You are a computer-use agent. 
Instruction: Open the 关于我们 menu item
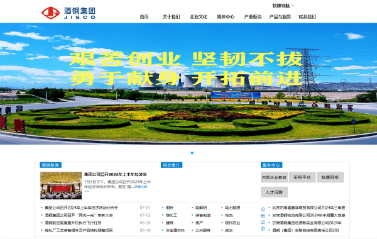pyautogui.click(x=171, y=16)
